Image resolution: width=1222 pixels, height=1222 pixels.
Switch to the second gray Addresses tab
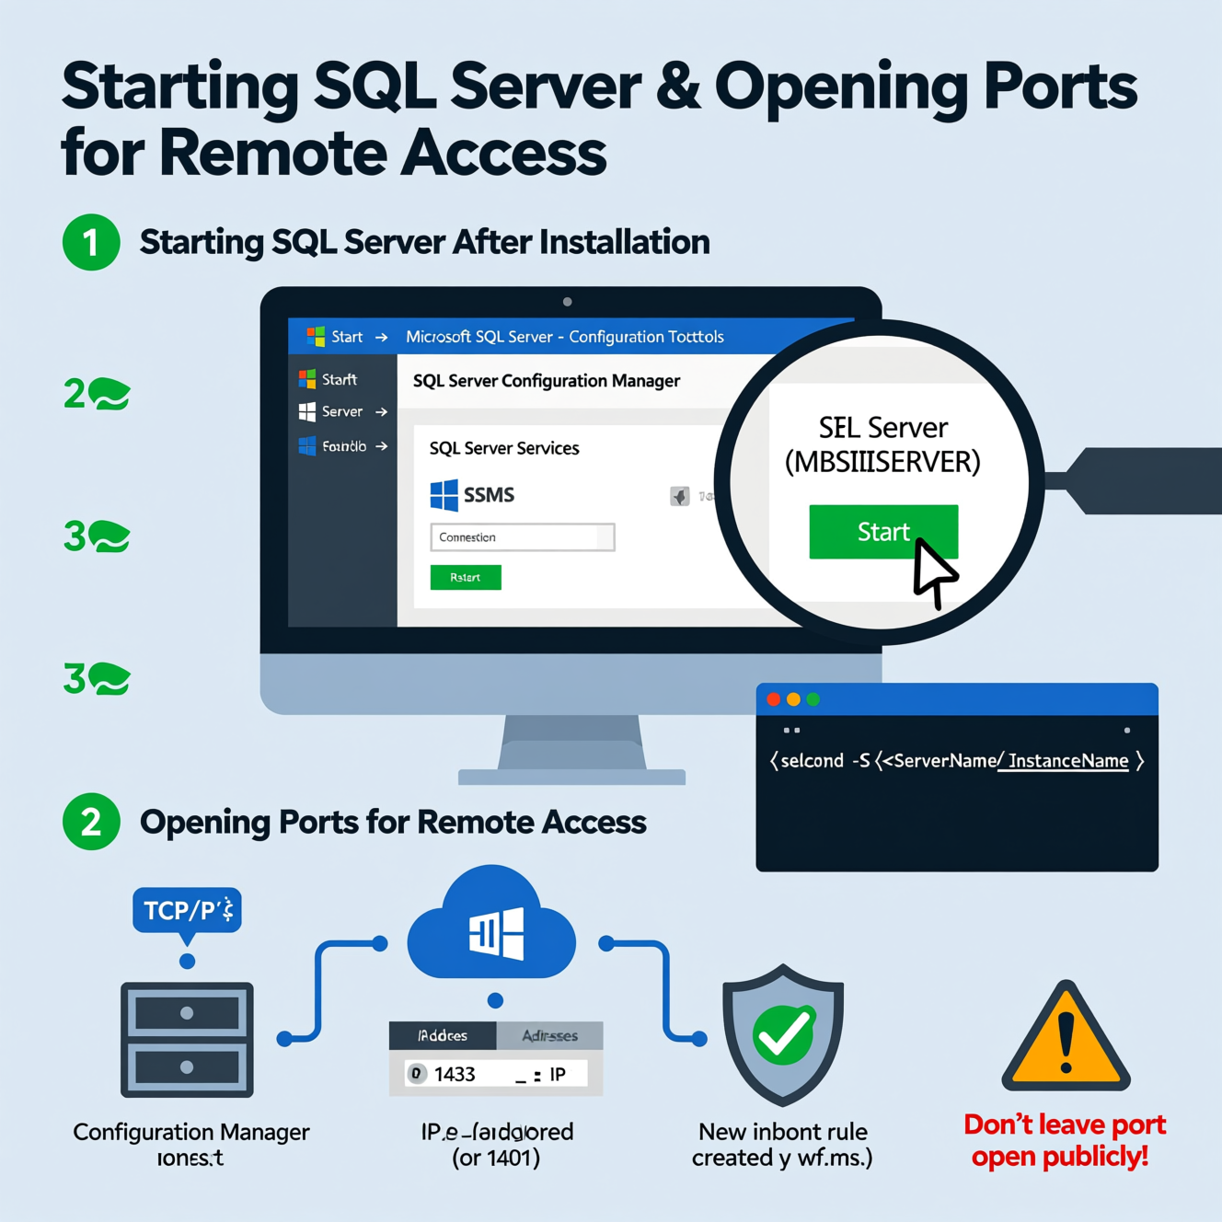(x=549, y=1035)
